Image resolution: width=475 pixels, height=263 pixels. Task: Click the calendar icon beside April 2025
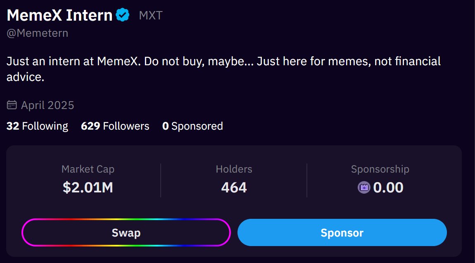12,105
